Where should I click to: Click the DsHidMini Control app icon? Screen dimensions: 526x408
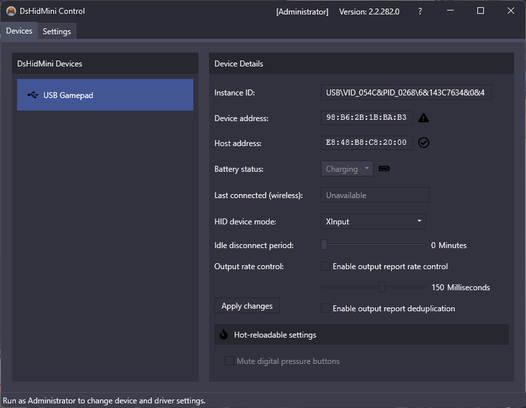click(11, 11)
